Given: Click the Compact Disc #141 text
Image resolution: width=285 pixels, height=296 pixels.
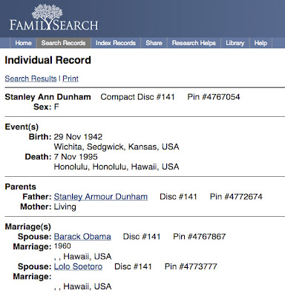Looking at the screenshot, I should click(x=137, y=97).
